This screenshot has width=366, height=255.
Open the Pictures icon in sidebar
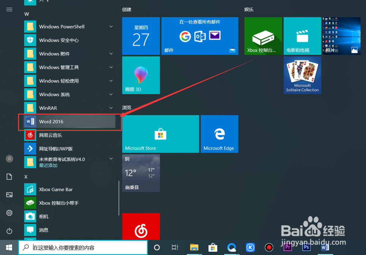(x=10, y=195)
